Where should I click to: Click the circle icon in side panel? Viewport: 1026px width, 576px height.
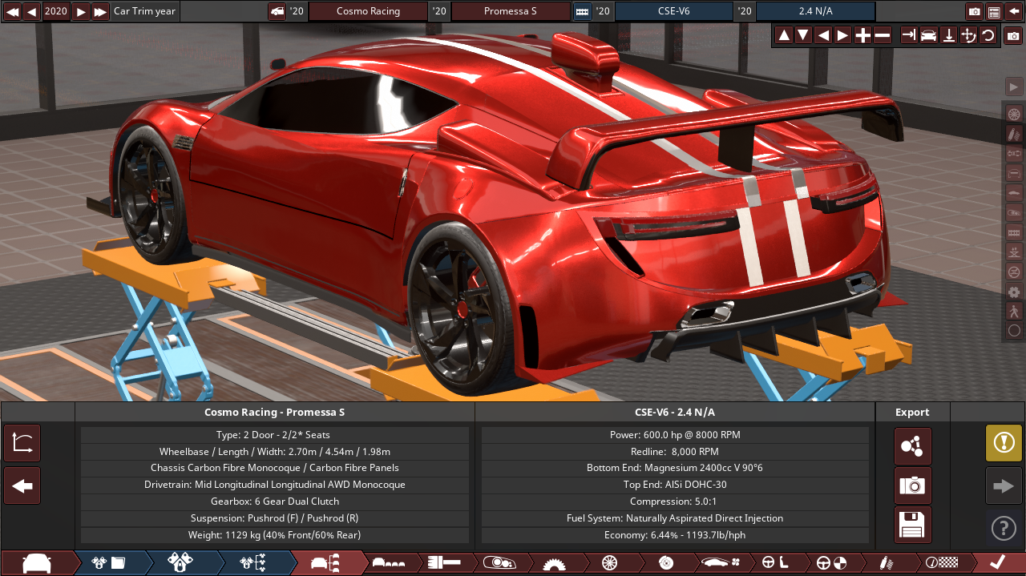1014,330
